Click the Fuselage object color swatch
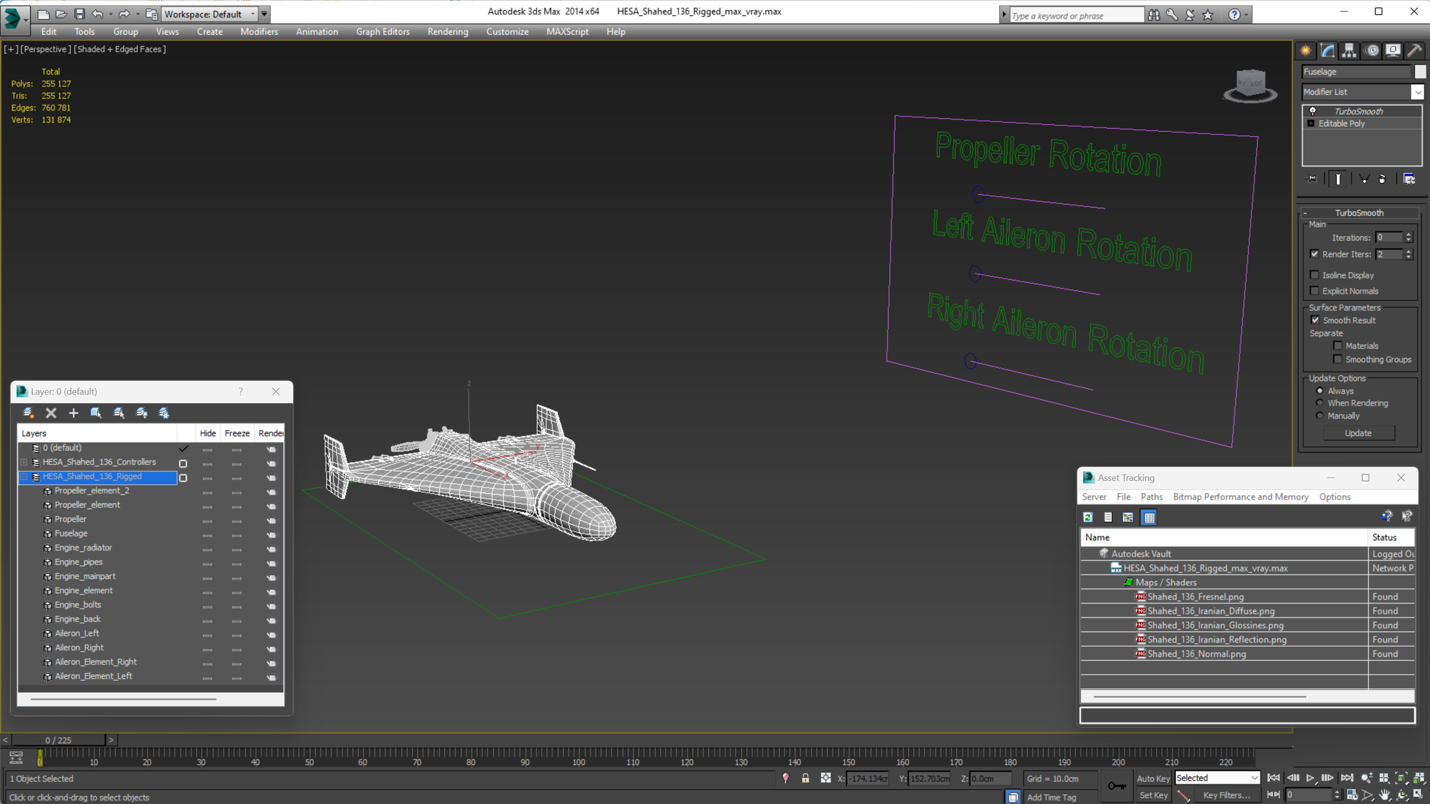 pyautogui.click(x=1420, y=72)
